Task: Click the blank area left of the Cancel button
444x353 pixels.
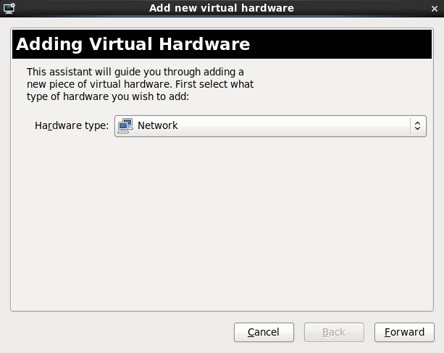Action: click(x=116, y=332)
